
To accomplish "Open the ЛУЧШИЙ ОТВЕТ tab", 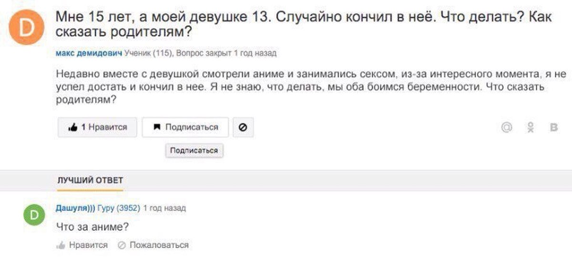I will pos(90,180).
